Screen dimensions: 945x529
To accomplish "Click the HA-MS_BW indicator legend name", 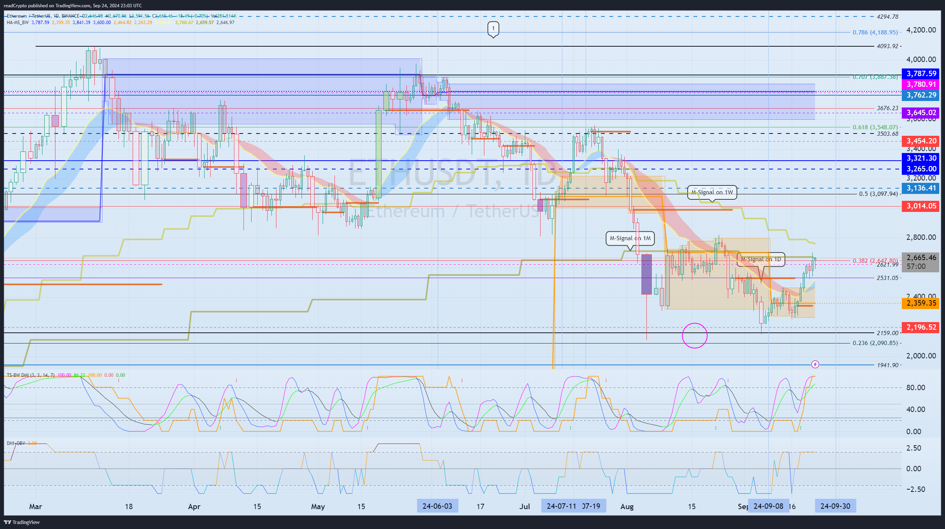I will click(18, 23).
